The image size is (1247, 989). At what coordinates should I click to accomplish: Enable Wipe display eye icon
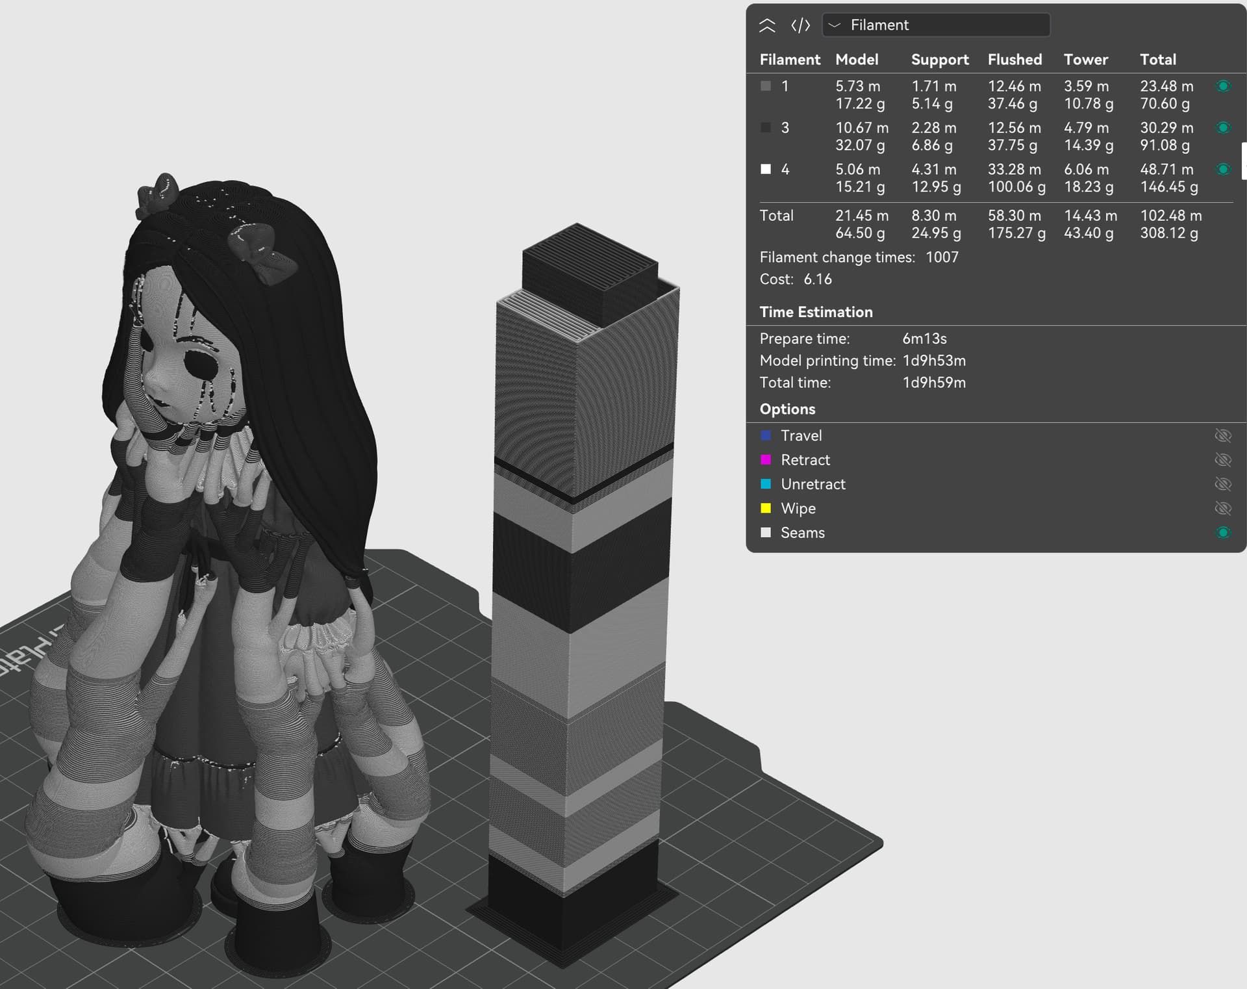1223,508
